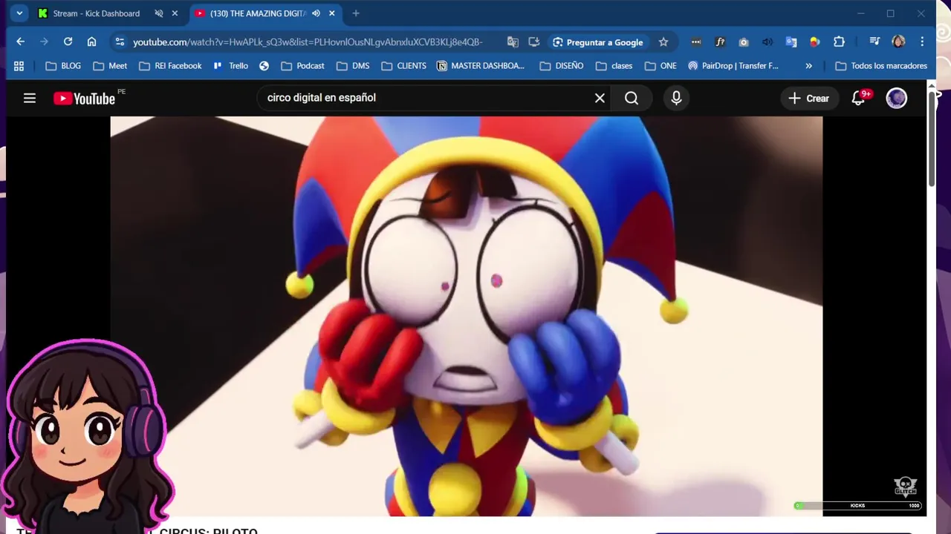Open the DMS bookmark folder
The image size is (951, 534).
(353, 66)
